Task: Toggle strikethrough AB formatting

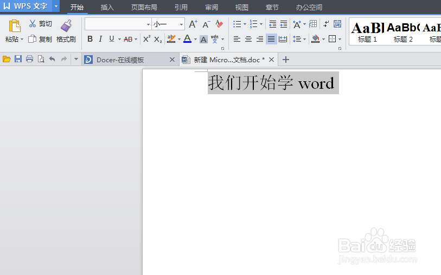Action: tap(128, 40)
